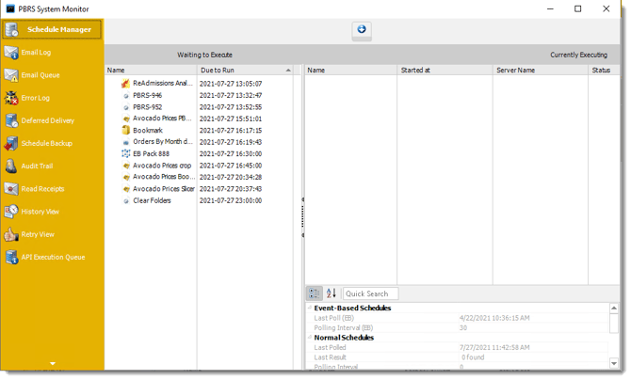Click the Last Poll (EB) property row
Screen dimensions: 631x380
(x=458, y=318)
